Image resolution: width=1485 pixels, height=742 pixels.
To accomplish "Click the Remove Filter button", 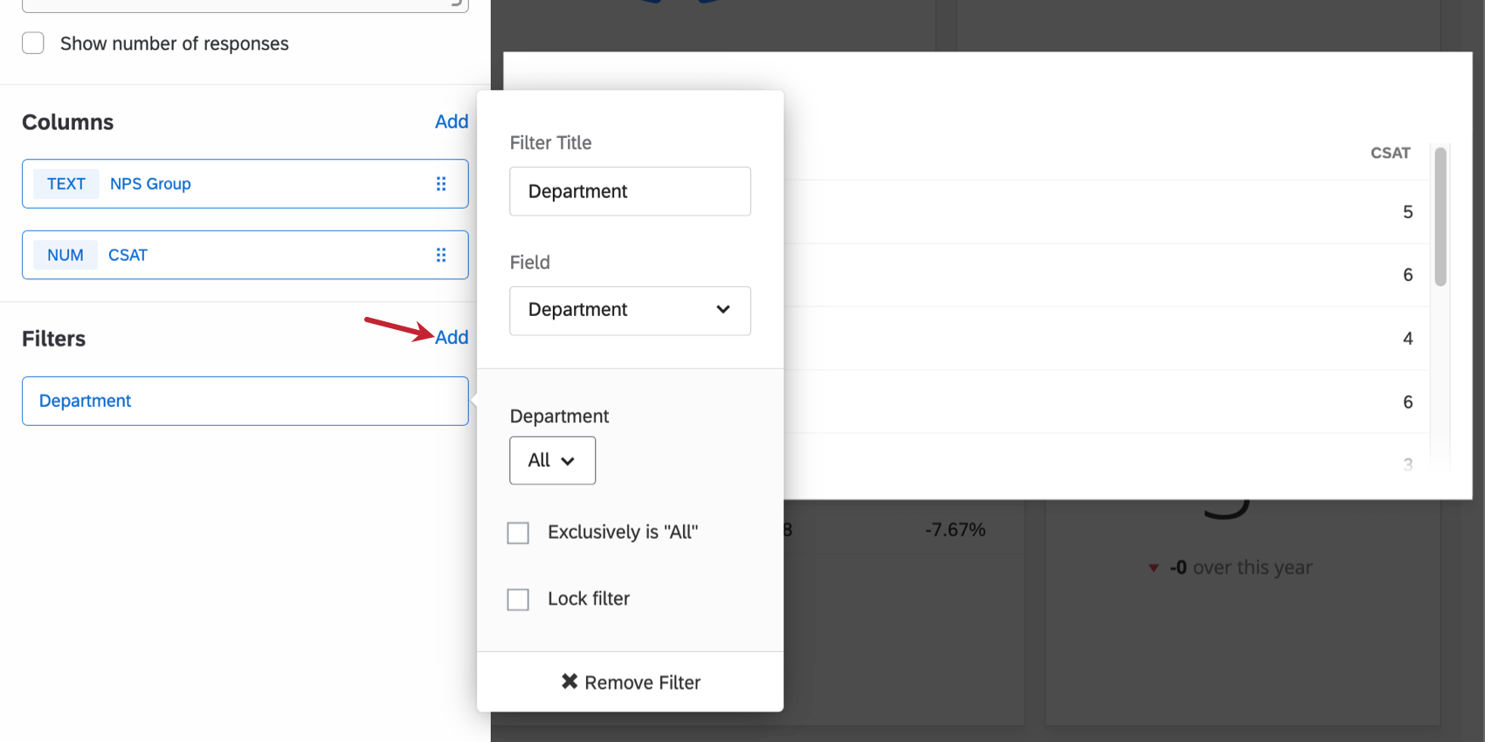I will (630, 682).
